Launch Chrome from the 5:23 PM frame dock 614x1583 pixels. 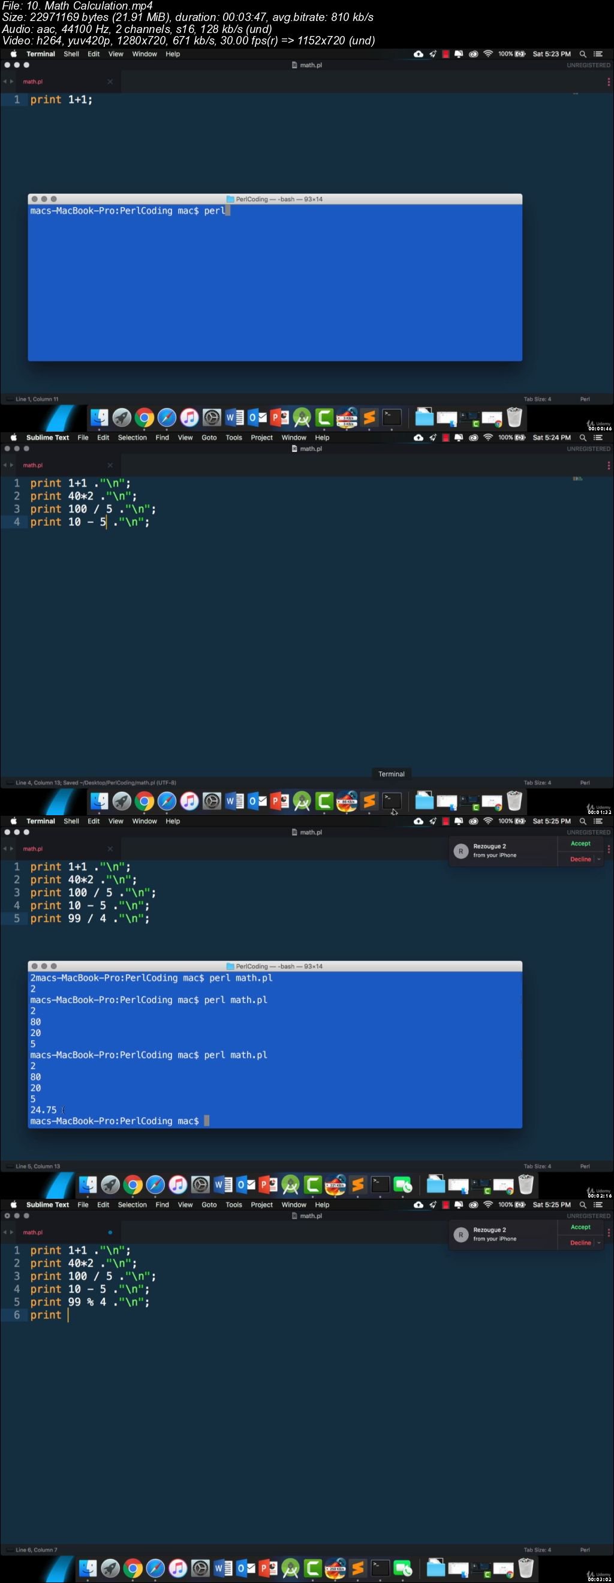pyautogui.click(x=145, y=418)
